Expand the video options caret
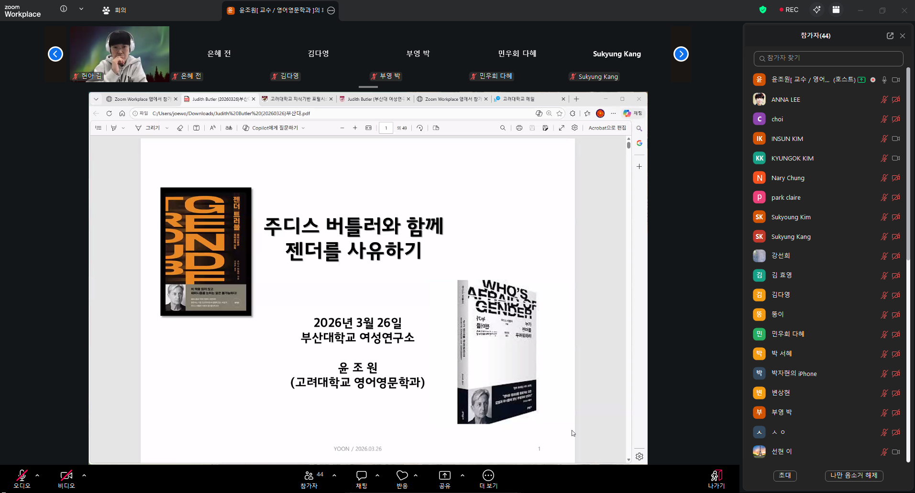The width and height of the screenshot is (915, 493). (84, 475)
